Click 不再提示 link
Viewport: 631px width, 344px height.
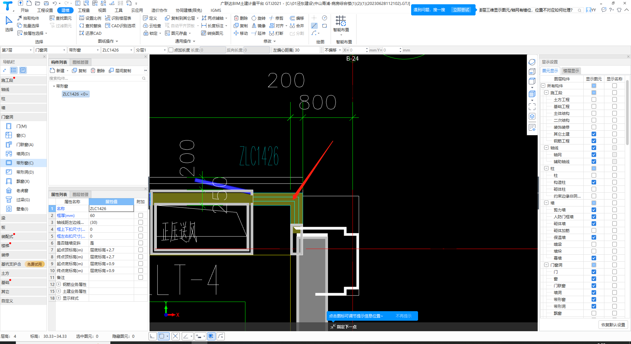click(404, 316)
